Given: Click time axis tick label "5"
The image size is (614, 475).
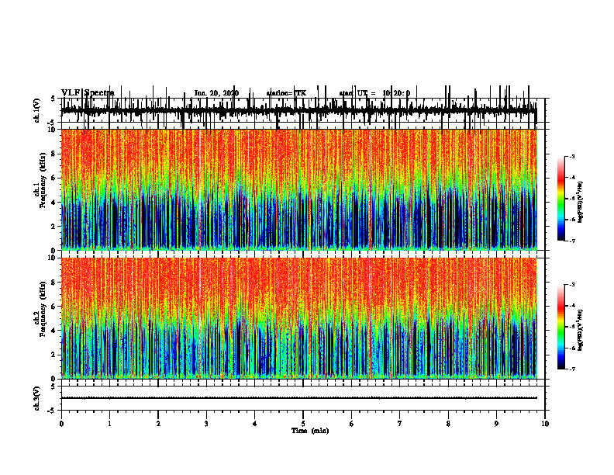Looking at the screenshot, I should 303,424.
